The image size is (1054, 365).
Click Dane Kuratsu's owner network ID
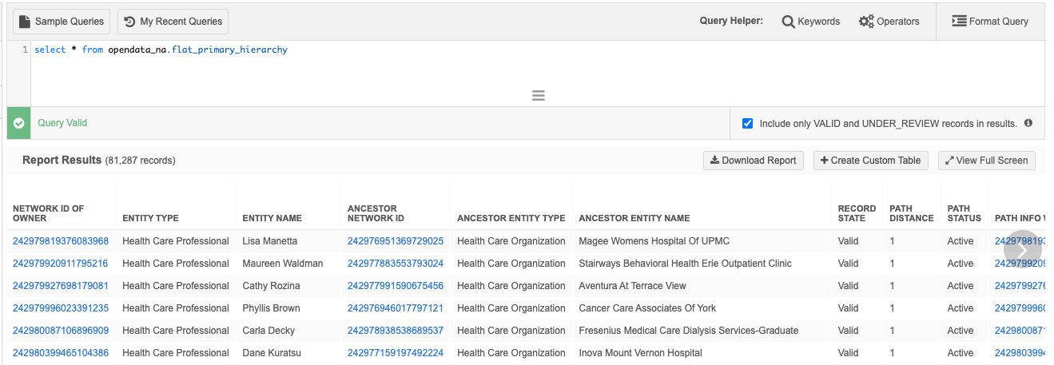point(61,353)
